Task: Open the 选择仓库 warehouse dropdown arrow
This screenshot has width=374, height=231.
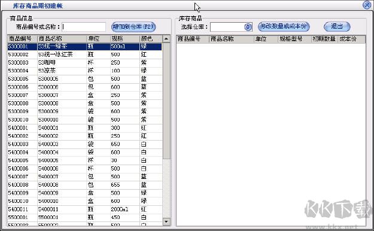Action: click(x=248, y=27)
